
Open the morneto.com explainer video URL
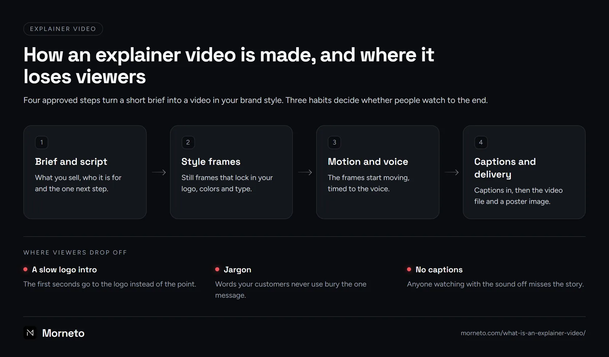point(523,333)
